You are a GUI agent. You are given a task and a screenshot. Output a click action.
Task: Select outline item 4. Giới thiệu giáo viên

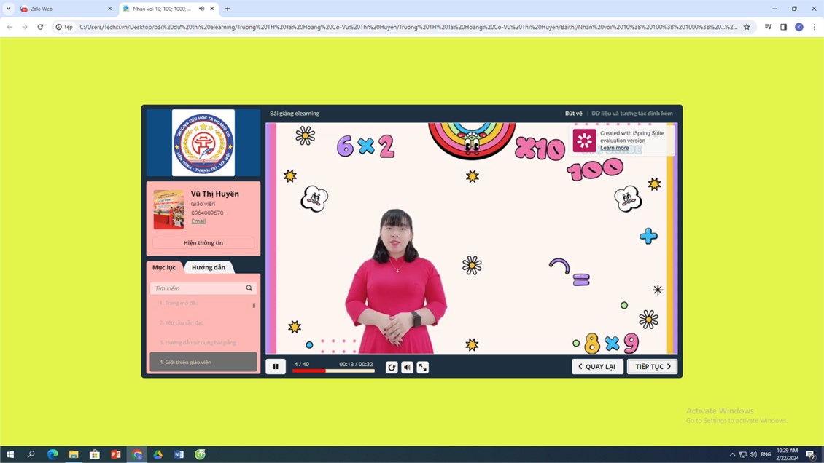pyautogui.click(x=203, y=362)
